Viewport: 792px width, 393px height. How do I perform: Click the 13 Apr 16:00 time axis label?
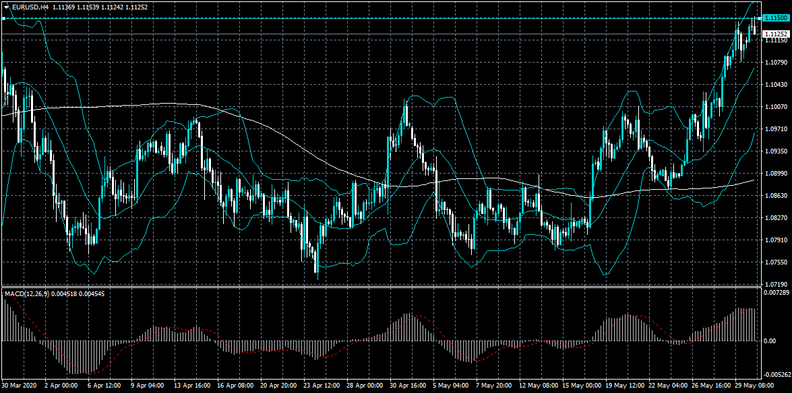[x=191, y=387]
